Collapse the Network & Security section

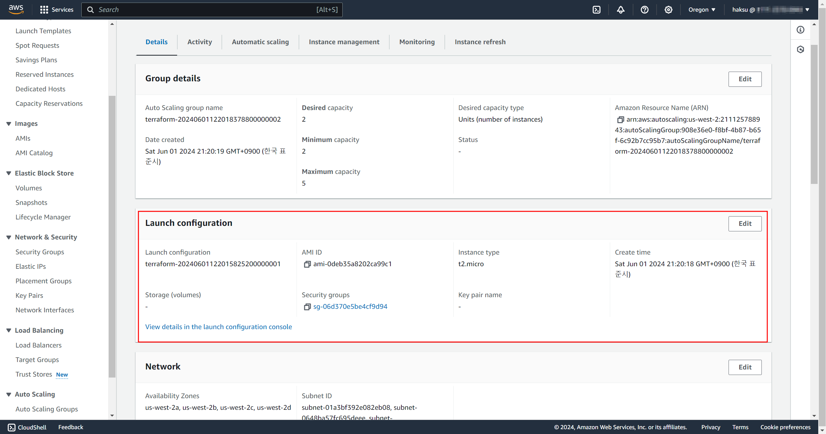pos(9,237)
